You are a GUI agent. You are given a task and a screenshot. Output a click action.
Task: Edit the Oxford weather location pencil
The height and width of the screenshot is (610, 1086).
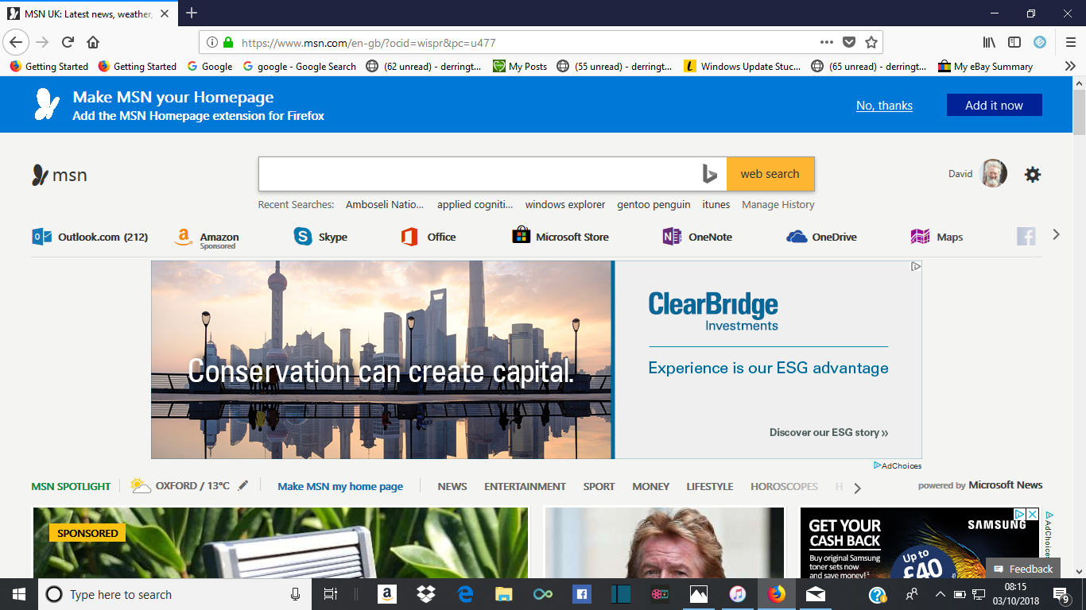click(x=243, y=485)
